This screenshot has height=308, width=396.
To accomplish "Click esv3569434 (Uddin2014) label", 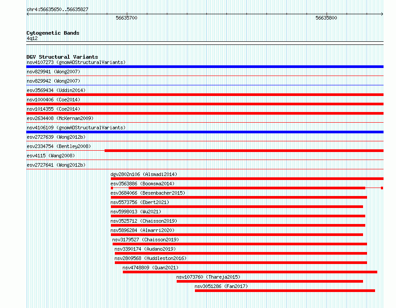I will click(56, 90).
